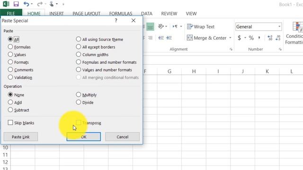Click the Touch/Mouse mode icon
This screenshot has height=170, width=303.
point(52,4)
